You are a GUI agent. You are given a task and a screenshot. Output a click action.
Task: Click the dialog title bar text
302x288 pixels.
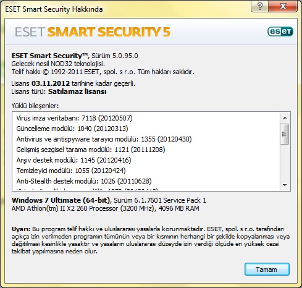[54, 9]
